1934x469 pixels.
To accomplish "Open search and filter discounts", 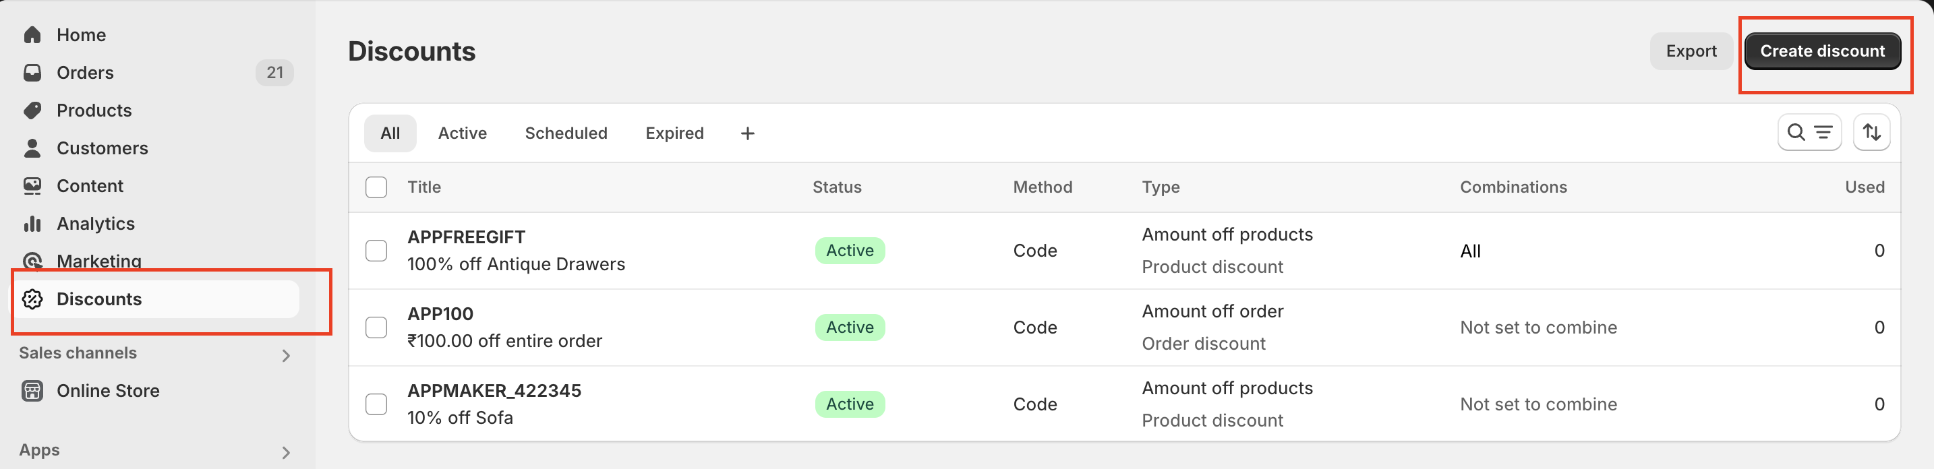I will click(x=1809, y=133).
